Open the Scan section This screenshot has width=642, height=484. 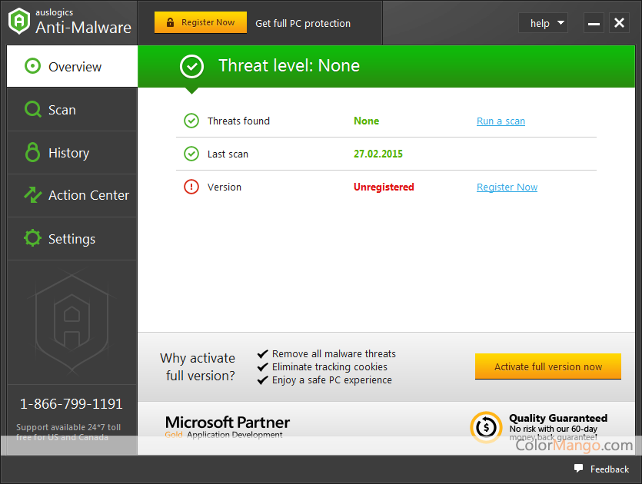(72, 110)
